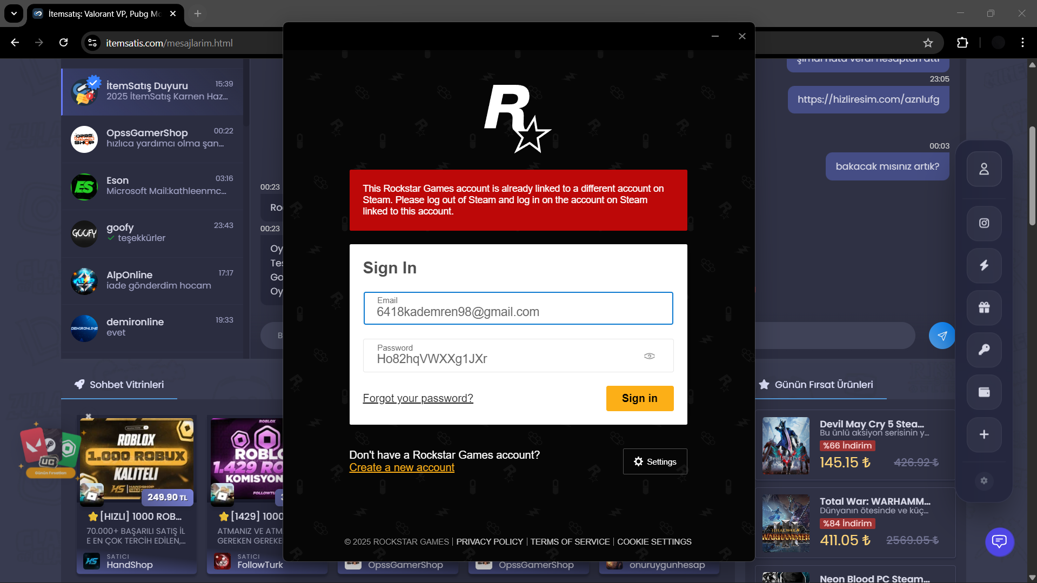Open demironline conversation
The image size is (1037, 583).
tap(152, 328)
